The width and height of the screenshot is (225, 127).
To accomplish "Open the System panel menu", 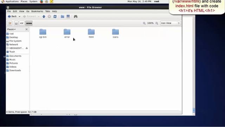I will pyautogui.click(x=33, y=1).
